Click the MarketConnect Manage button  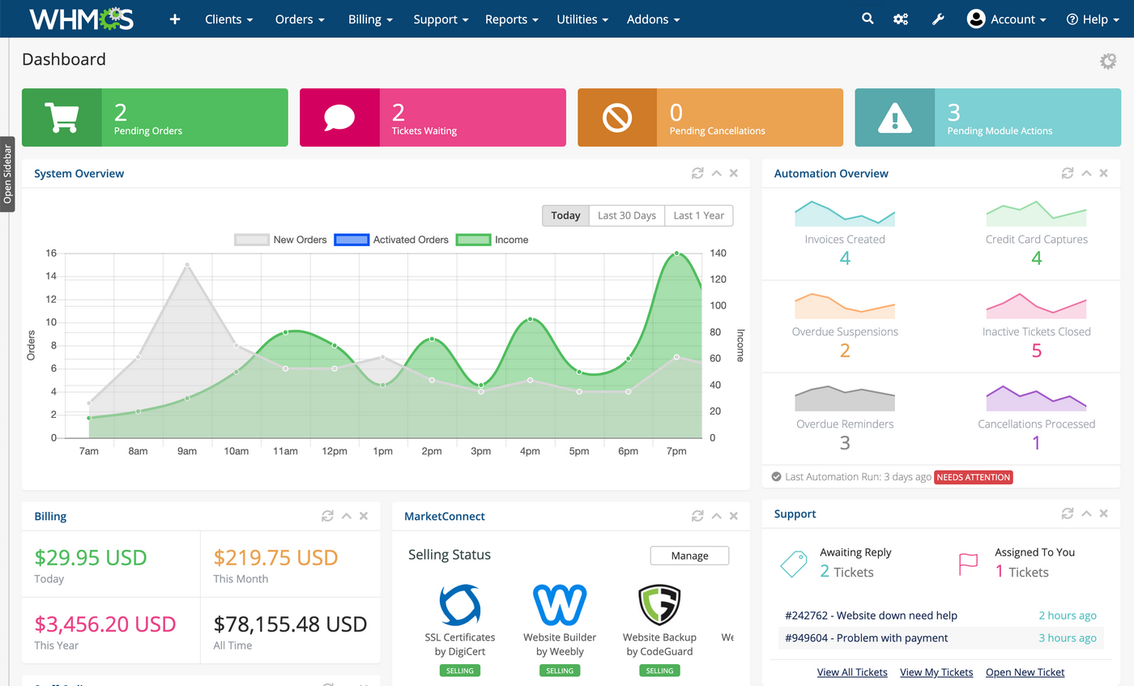pyautogui.click(x=689, y=556)
